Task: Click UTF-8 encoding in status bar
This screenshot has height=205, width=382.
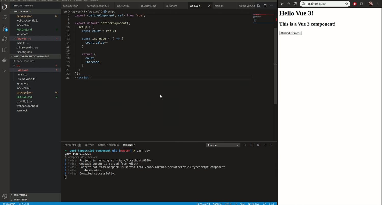Action: 228,204
